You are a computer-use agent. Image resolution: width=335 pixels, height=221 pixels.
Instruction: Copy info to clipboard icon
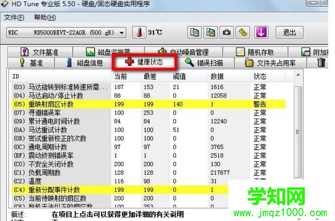(x=194, y=33)
